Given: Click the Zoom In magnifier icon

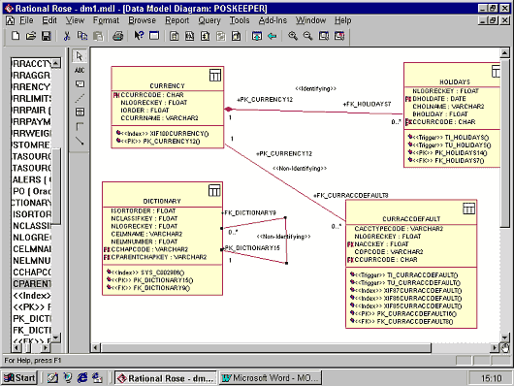Looking at the screenshot, I should [x=293, y=36].
